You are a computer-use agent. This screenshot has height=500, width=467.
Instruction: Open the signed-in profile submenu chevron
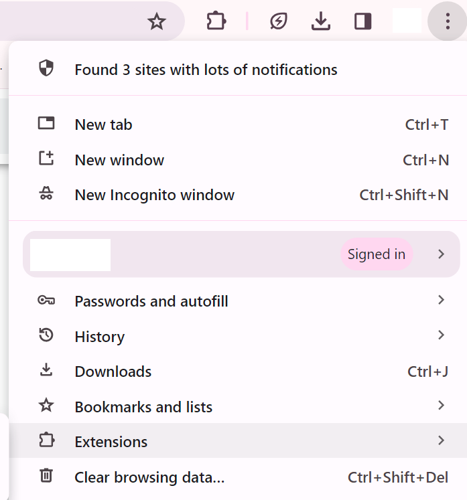click(x=441, y=254)
